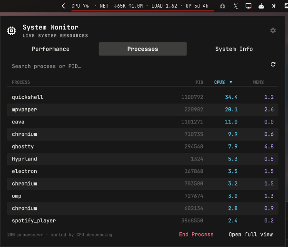Sort by the PROCESS column header

pos(21,82)
